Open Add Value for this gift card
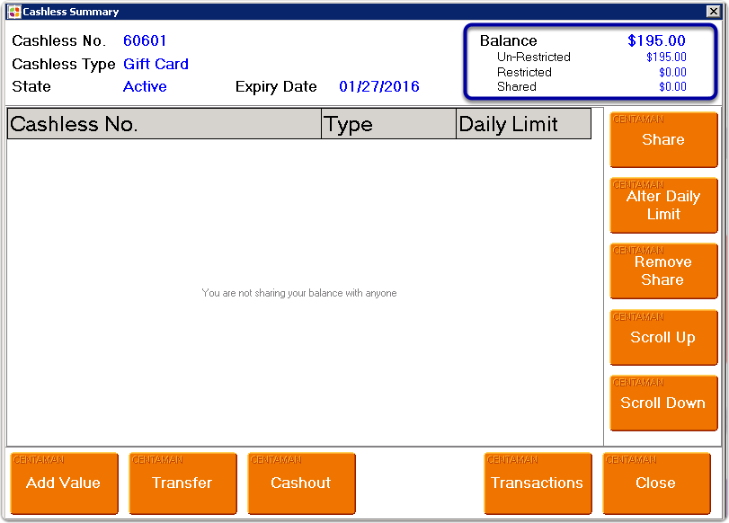This screenshot has height=523, width=729. (64, 483)
